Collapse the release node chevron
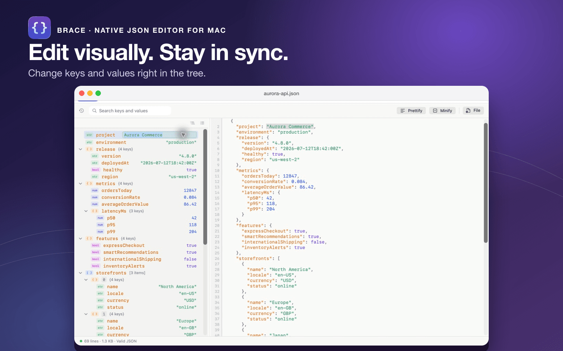The image size is (563, 351). point(81,149)
